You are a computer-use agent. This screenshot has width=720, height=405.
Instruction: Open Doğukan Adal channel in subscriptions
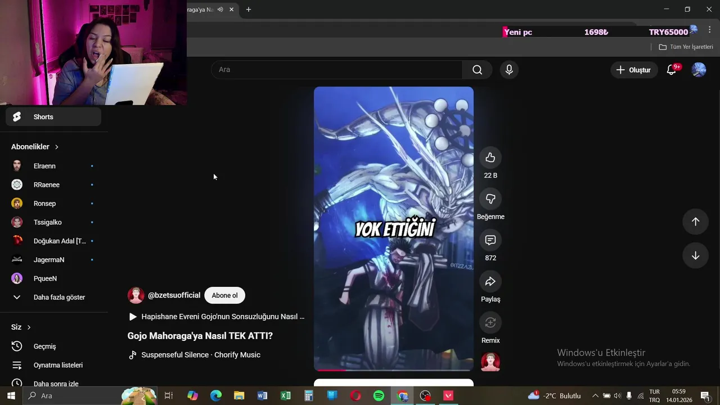(53, 241)
